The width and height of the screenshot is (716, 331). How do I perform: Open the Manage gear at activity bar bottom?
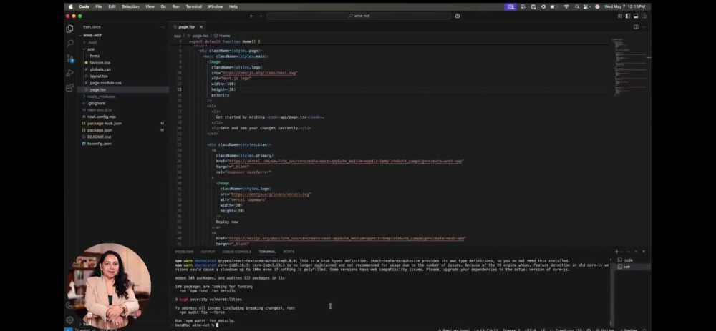(70, 320)
